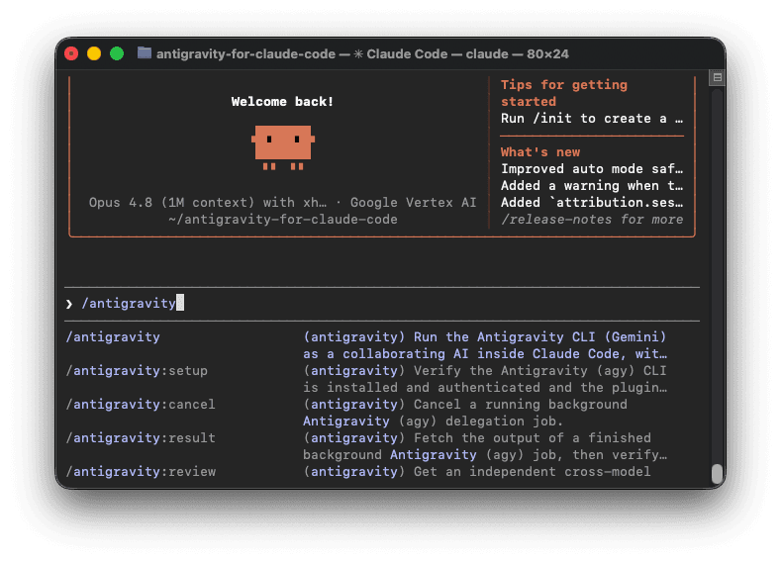Click the "What's new" heading
The height and width of the screenshot is (562, 781).
click(x=539, y=151)
